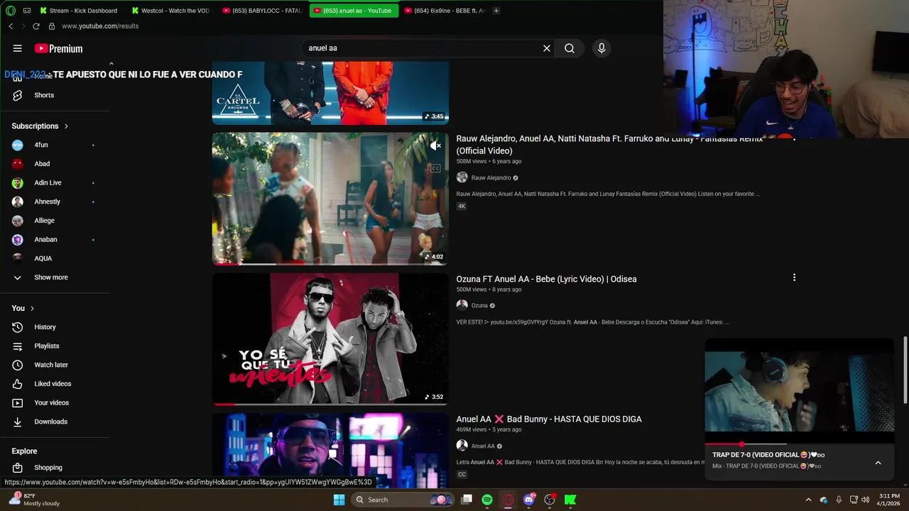
Task: Open the Windows Start menu
Action: tap(339, 500)
